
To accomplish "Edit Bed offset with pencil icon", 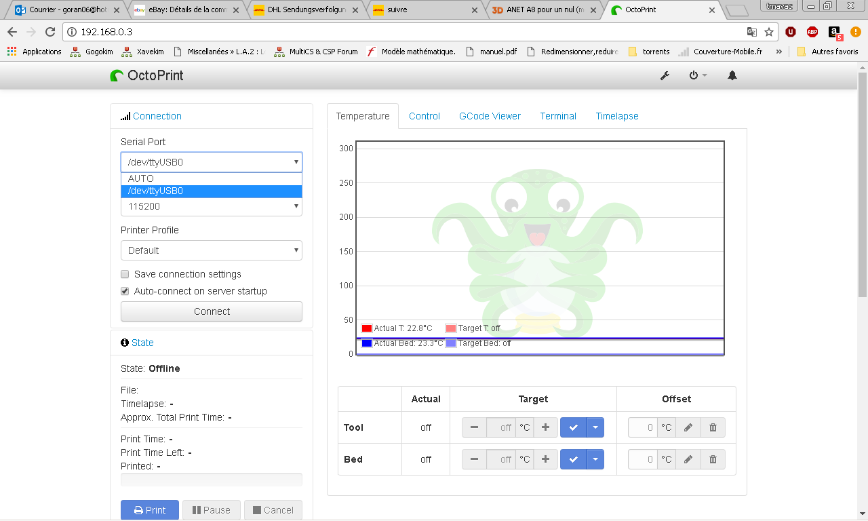I will coord(688,459).
